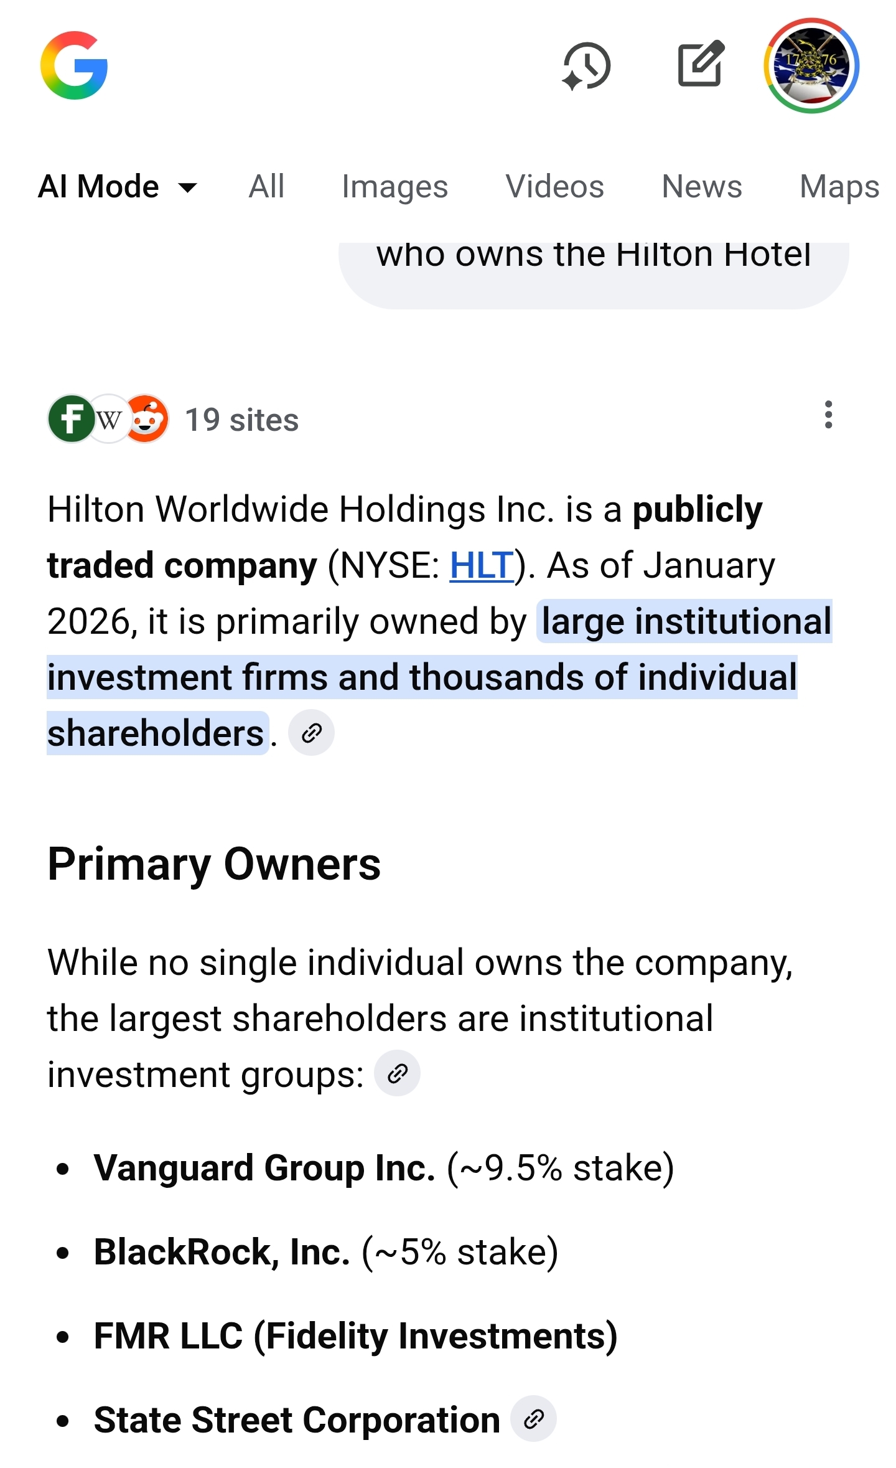Open source link icon beside State Street Corporation
The image size is (896, 1468).
click(x=533, y=1419)
